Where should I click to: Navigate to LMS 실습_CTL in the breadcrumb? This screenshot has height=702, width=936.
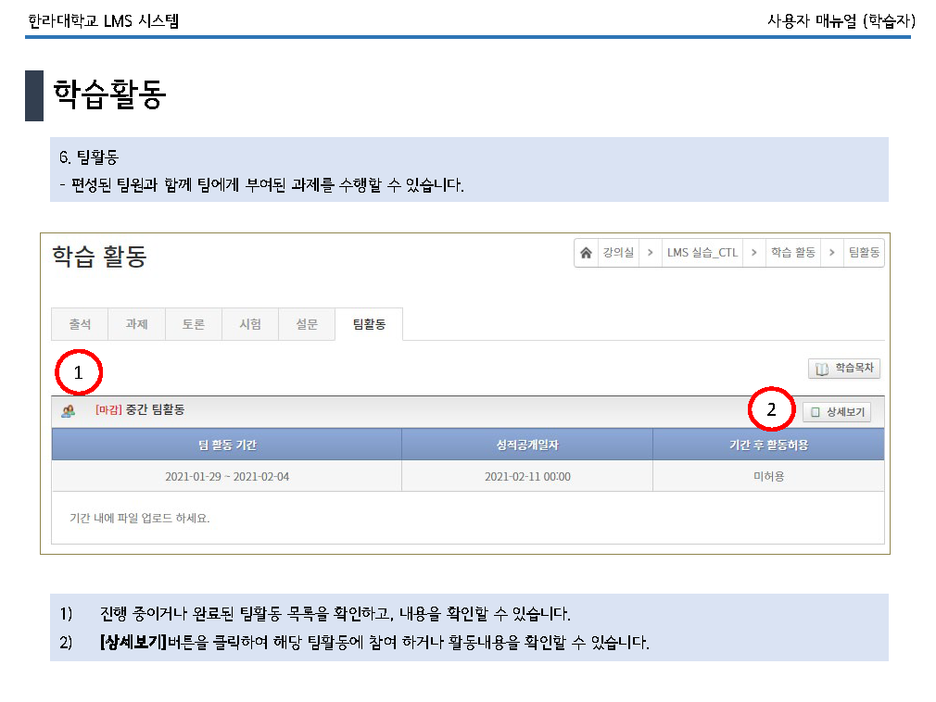[x=702, y=253]
